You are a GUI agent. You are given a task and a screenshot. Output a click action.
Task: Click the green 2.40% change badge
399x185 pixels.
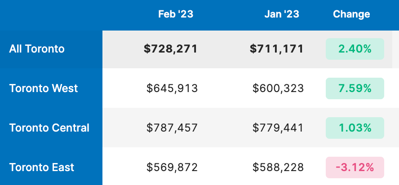point(355,49)
